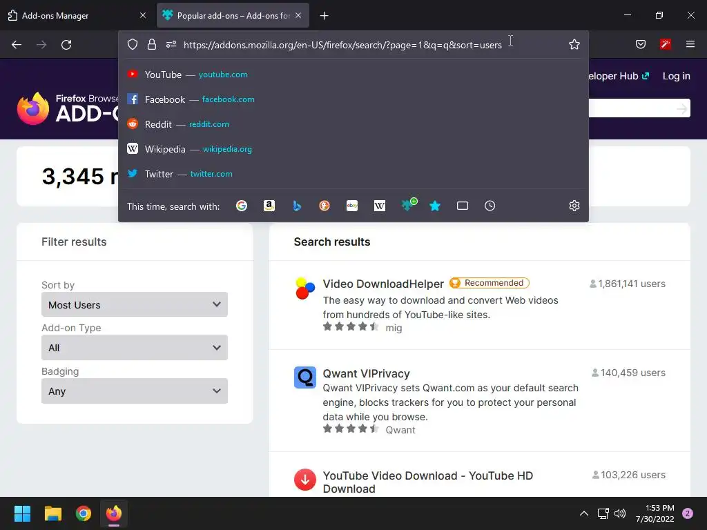Search with Google this time

242,206
